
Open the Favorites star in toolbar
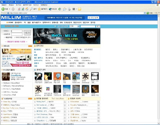coord(39,9)
